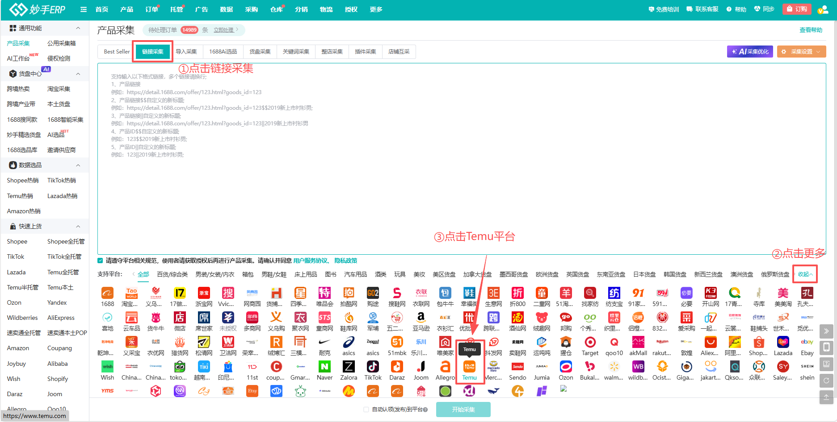Select the Zalora platform icon
The width and height of the screenshot is (837, 422).
[x=349, y=367]
